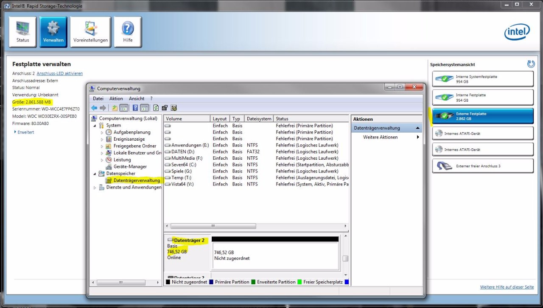The image size is (543, 308).
Task: Click the Properties icon in Computerverwaltung toolbar
Action: coord(165,108)
